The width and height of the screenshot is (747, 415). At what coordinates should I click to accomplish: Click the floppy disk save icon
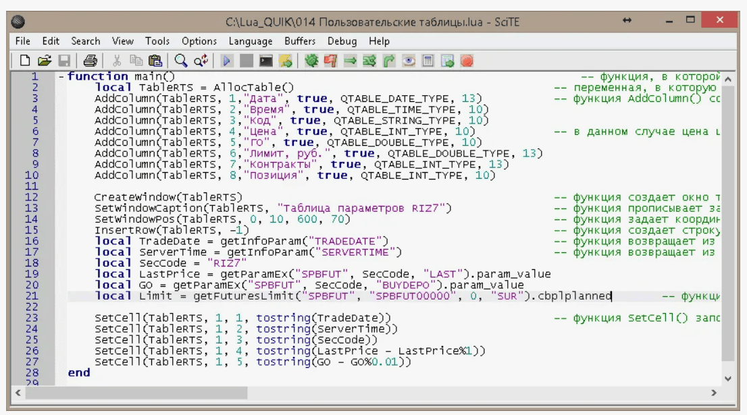(x=64, y=61)
